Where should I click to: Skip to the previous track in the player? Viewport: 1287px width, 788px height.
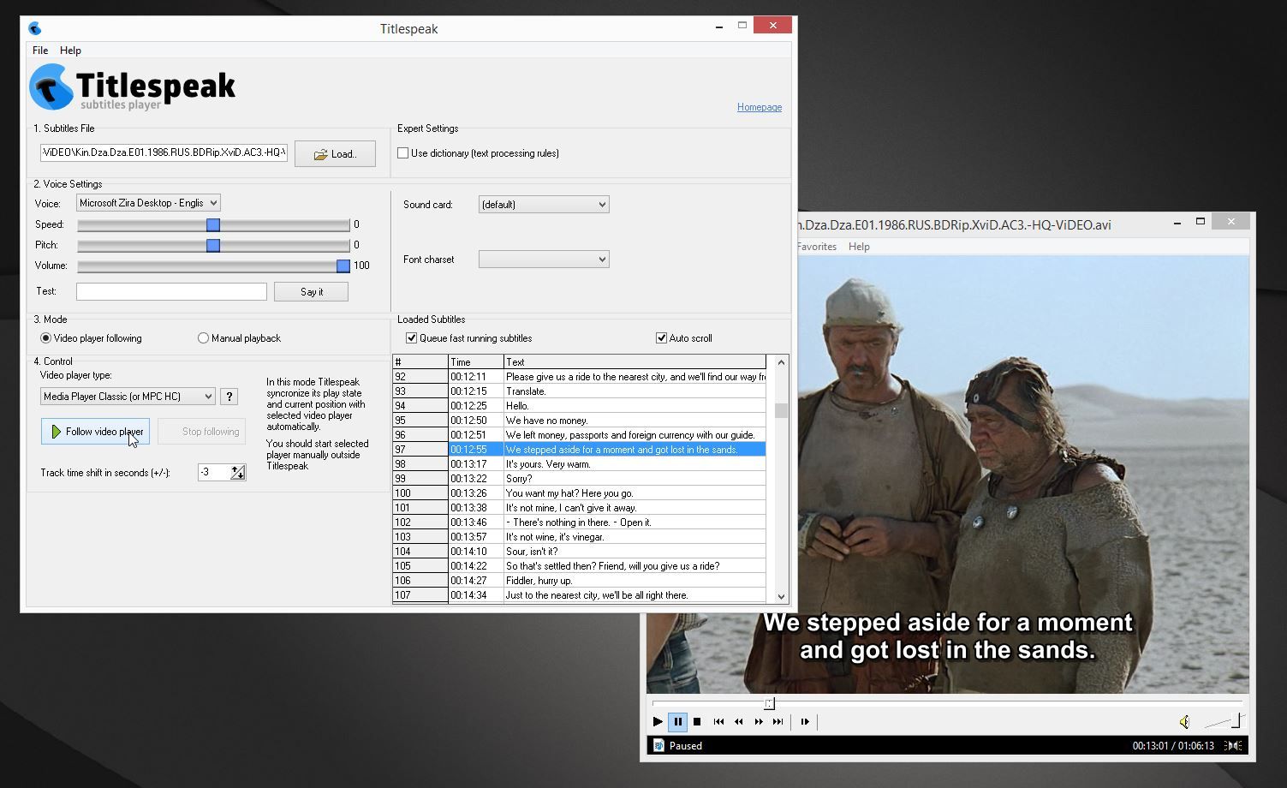[x=718, y=722]
